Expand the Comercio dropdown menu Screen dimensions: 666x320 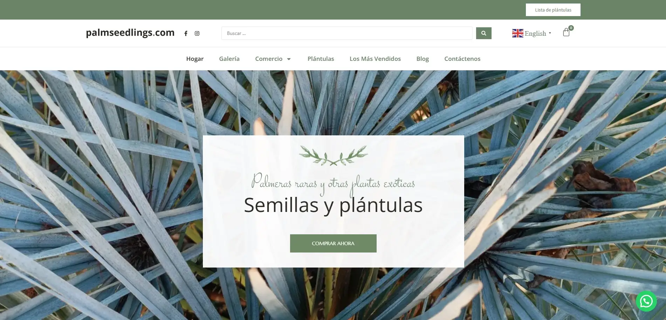click(269, 59)
